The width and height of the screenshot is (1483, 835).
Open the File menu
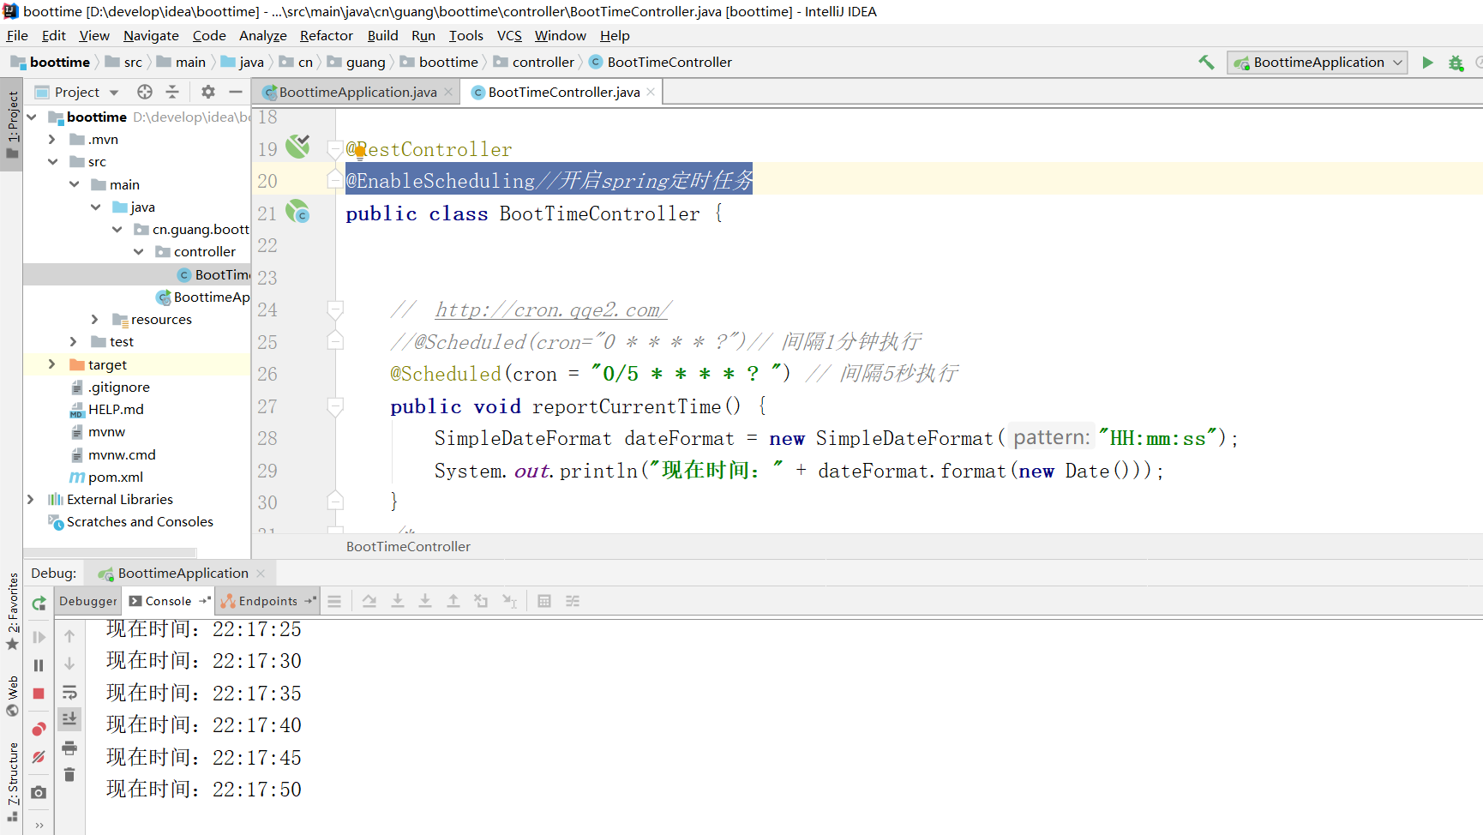17,35
